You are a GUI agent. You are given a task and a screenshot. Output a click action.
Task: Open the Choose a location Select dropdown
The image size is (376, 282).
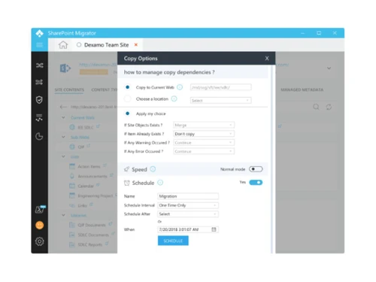coord(220,101)
